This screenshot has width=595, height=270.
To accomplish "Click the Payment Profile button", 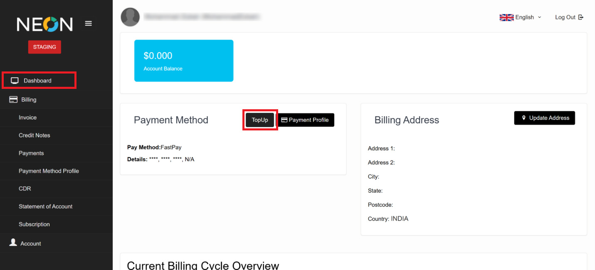I will point(306,120).
